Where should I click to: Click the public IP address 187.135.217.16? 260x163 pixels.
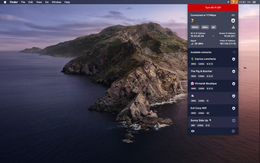tap(228, 44)
